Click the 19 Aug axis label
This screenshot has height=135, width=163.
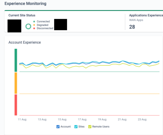pyautogui.click(x=102, y=119)
